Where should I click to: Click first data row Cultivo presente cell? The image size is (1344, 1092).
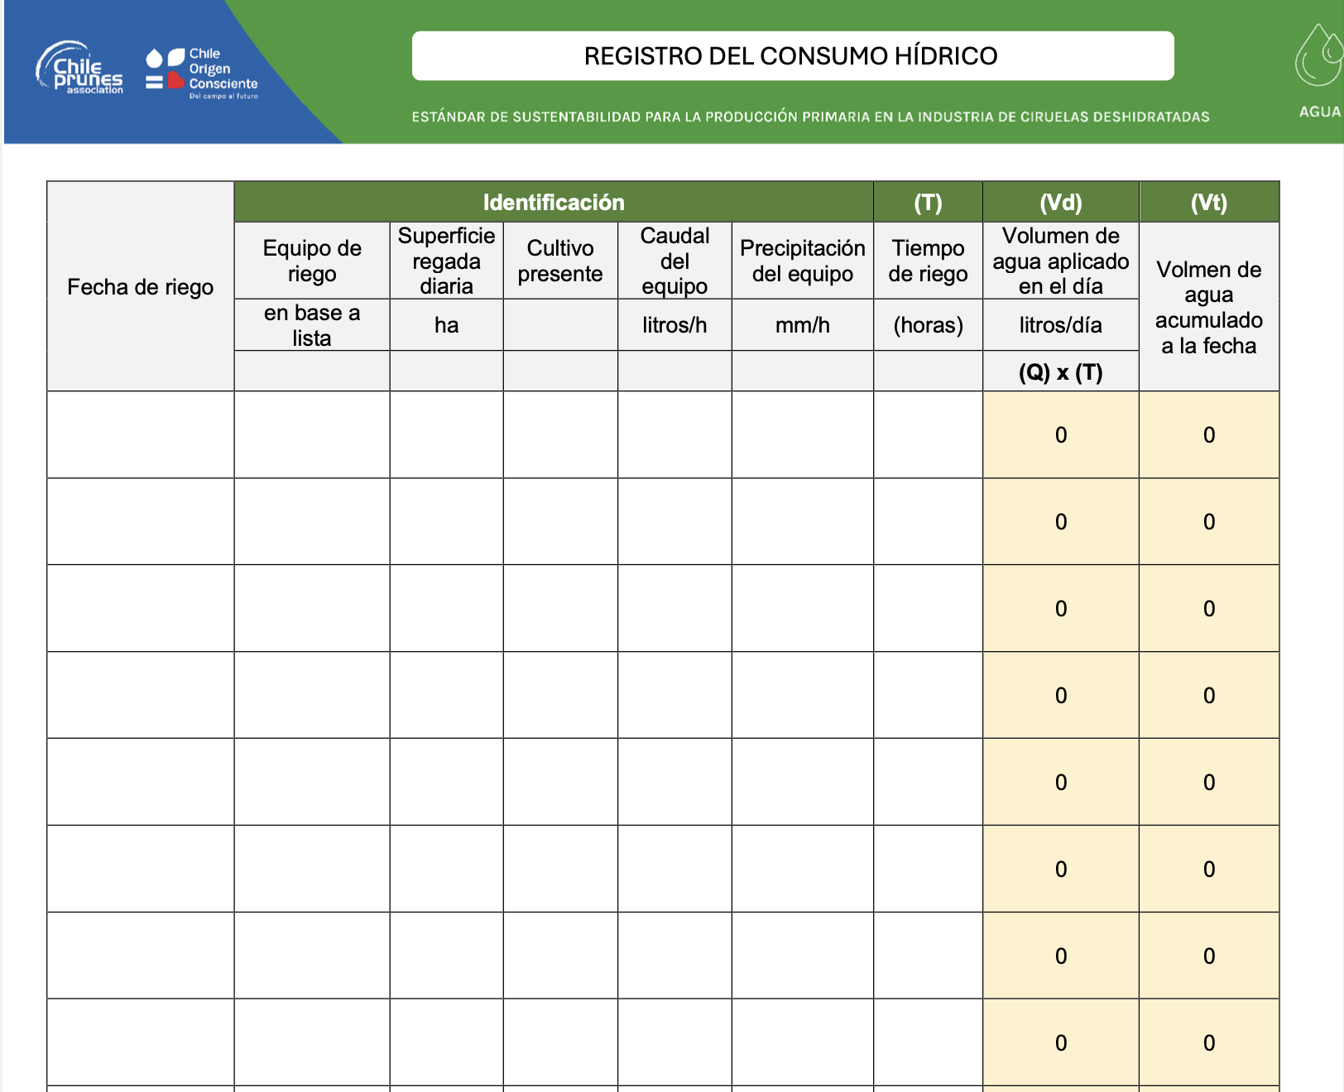[x=560, y=434]
